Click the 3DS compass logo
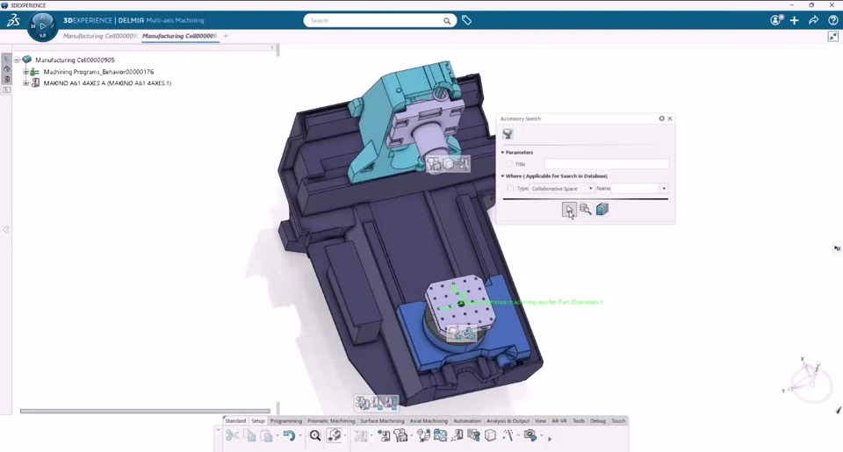 point(13,20)
